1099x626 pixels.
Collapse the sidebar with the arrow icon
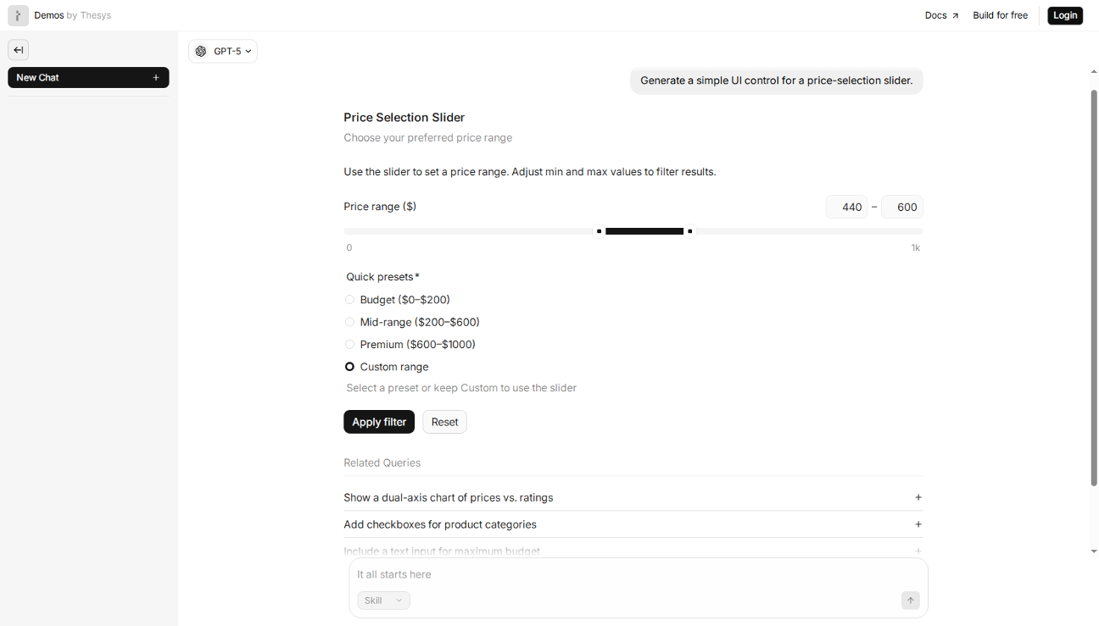(x=19, y=50)
